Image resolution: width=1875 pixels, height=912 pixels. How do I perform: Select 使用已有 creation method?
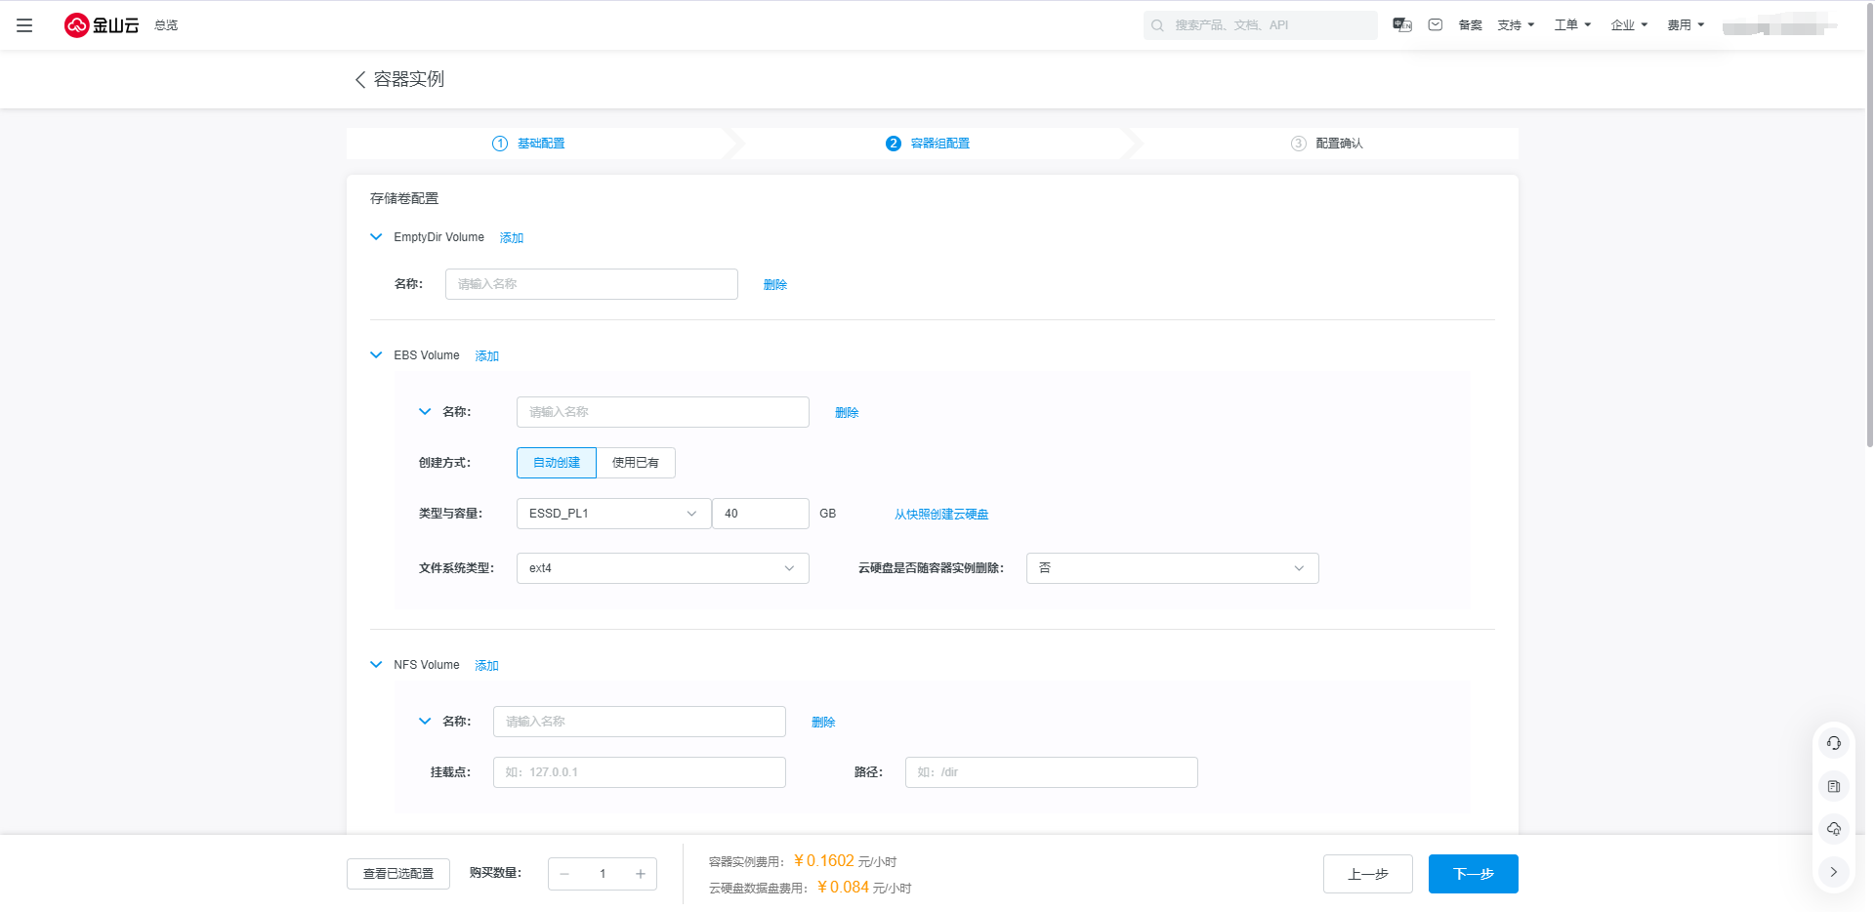635,463
